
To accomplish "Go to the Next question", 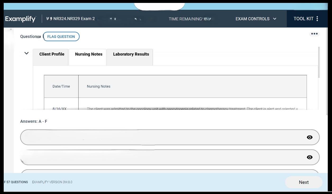I will coord(304,182).
